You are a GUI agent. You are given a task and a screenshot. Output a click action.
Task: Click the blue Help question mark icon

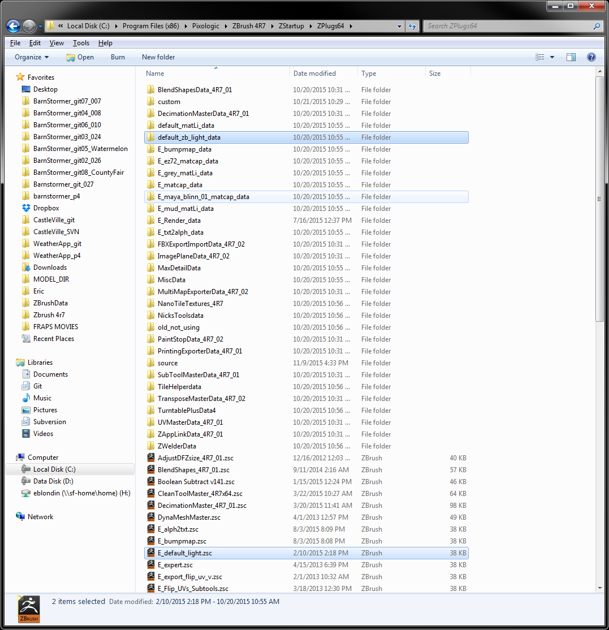[x=591, y=57]
